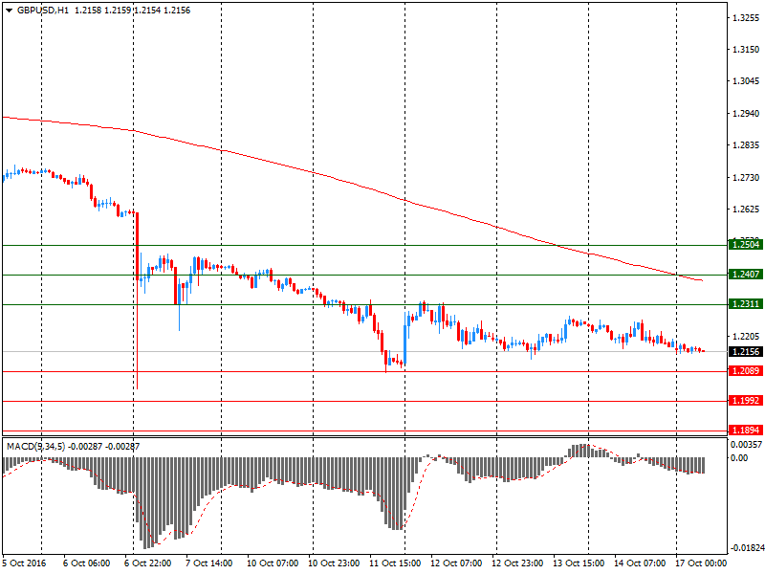This screenshot has width=765, height=574.
Task: Click the 17 Oct 00:00 time label
Action: tap(701, 563)
